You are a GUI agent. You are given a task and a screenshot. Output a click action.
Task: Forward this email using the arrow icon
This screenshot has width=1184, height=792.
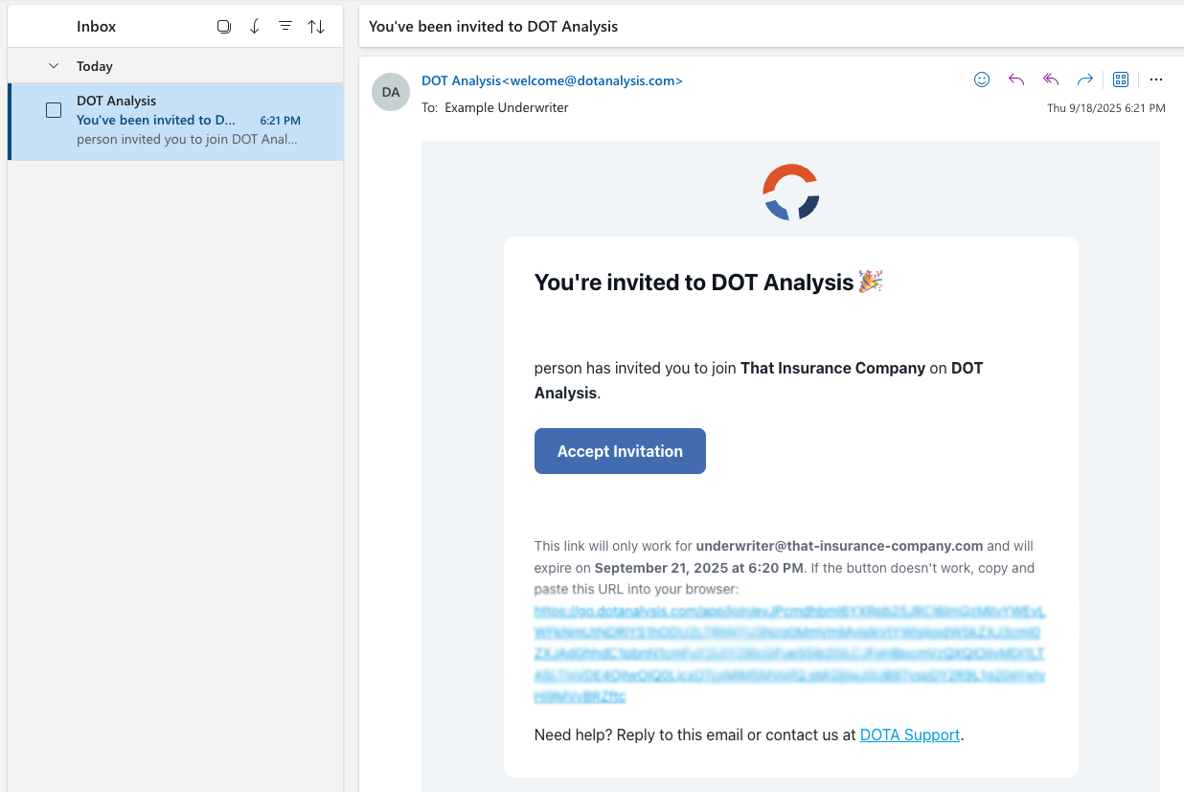point(1085,79)
